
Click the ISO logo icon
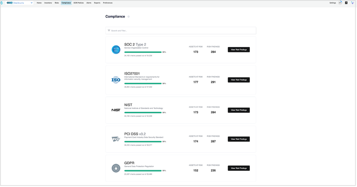coord(116,80)
